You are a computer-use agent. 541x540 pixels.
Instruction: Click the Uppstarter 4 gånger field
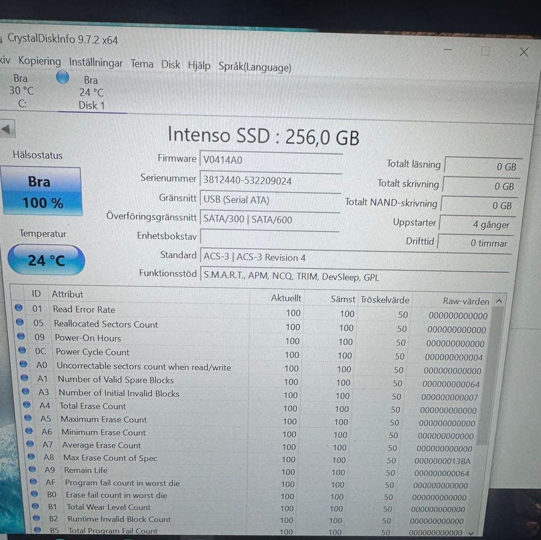click(477, 224)
